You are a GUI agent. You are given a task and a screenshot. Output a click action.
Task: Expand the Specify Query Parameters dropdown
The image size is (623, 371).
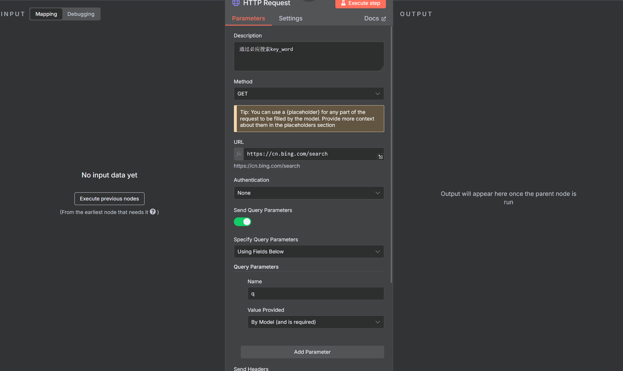[308, 252]
